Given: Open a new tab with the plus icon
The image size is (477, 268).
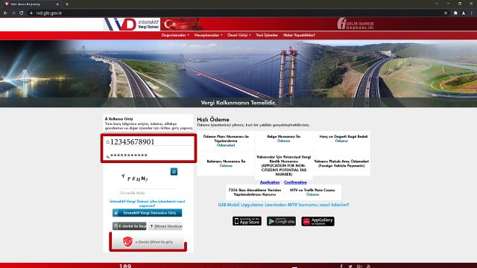Looking at the screenshot, I should click(67, 4).
